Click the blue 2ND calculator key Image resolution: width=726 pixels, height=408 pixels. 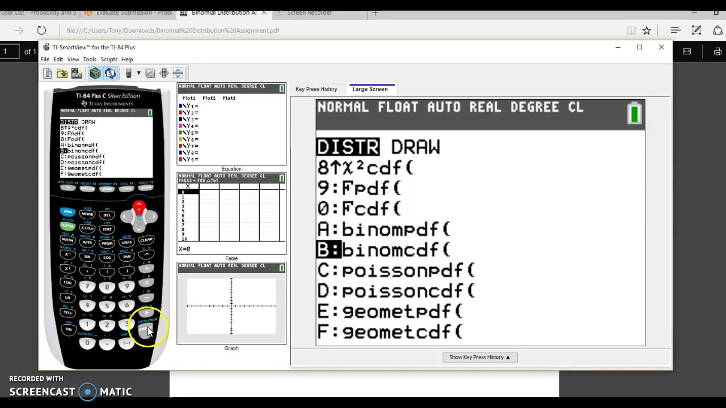point(67,212)
